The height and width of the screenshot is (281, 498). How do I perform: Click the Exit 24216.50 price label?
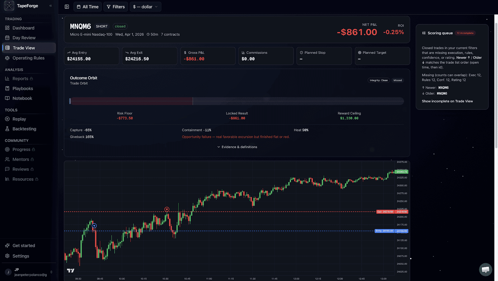385,212
